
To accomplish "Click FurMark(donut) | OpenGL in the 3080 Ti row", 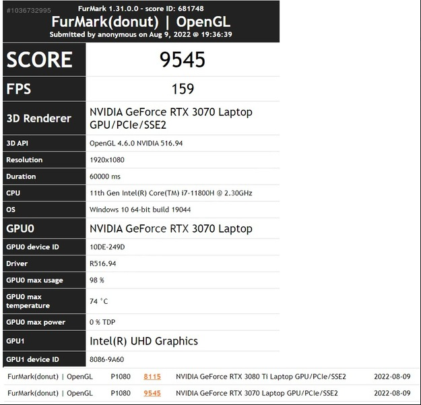I will pyautogui.click(x=51, y=377).
